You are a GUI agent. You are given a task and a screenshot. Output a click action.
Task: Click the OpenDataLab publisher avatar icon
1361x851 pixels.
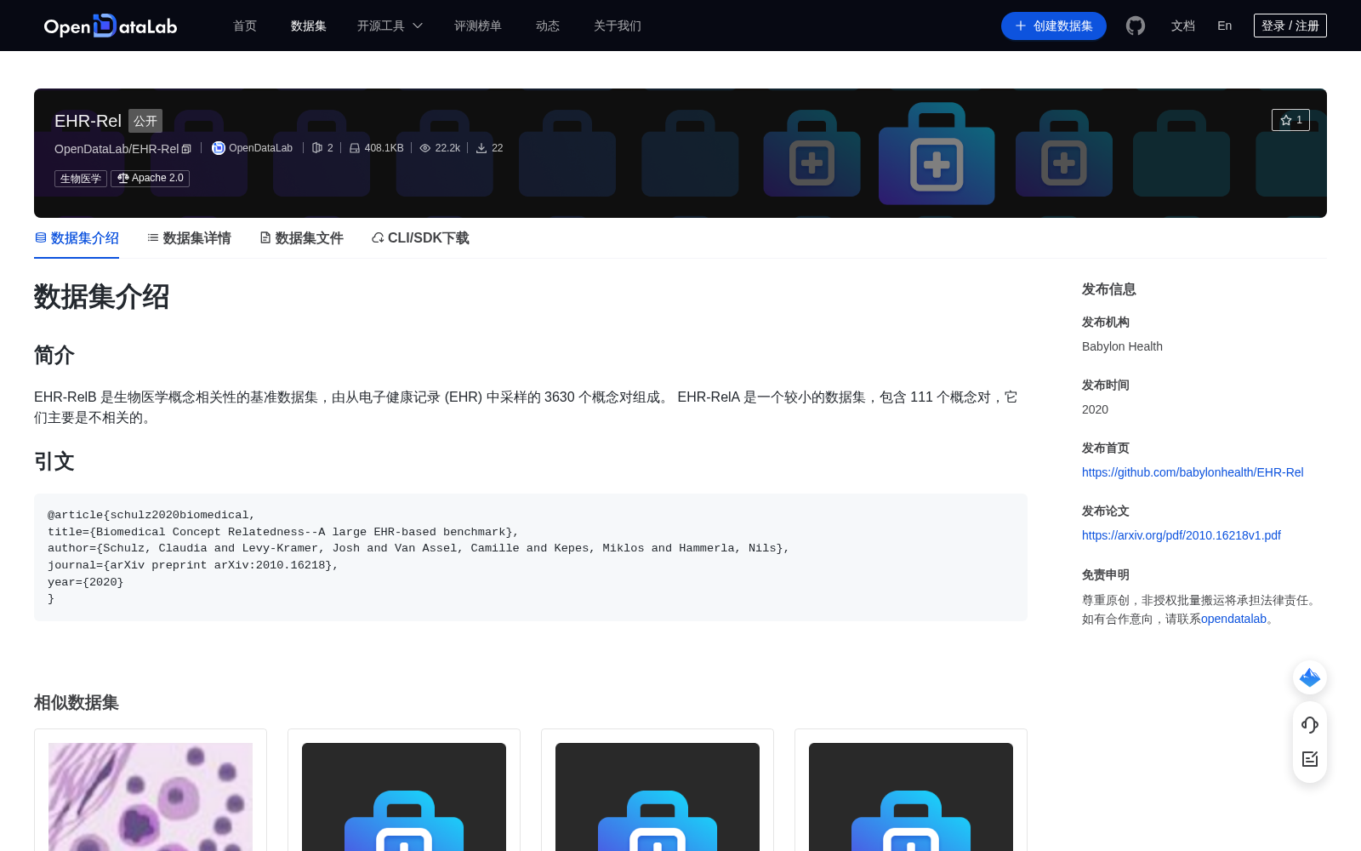pos(219,148)
